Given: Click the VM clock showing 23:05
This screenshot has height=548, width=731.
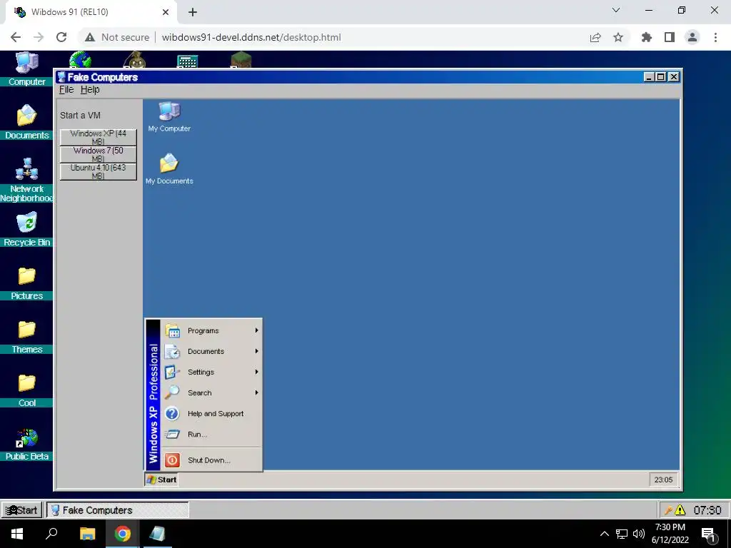Looking at the screenshot, I should pos(663,479).
